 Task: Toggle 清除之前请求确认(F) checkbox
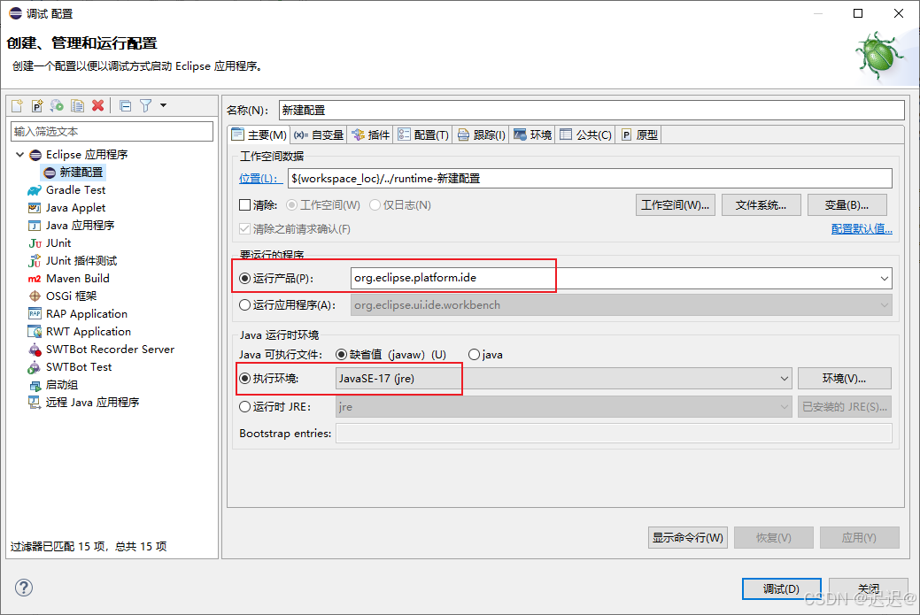tap(244, 228)
